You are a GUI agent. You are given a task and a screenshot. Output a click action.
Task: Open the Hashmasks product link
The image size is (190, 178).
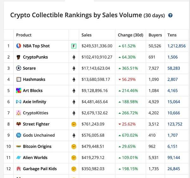coord(34,79)
